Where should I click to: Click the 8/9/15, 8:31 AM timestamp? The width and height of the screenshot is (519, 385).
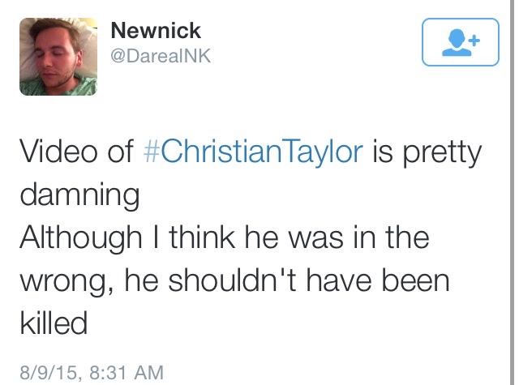pos(92,373)
